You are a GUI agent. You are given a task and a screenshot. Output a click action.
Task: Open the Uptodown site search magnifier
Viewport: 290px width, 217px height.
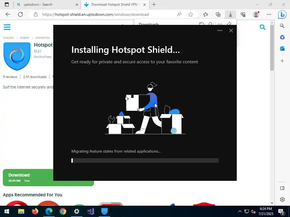tap(263, 27)
